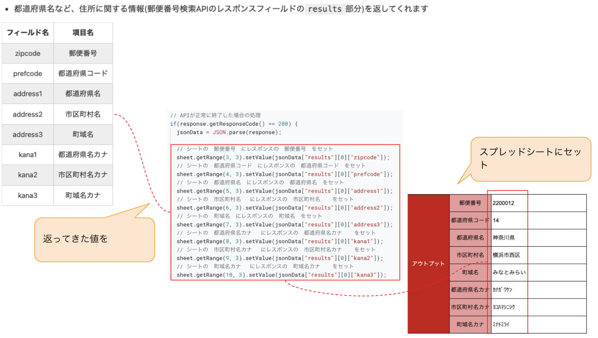Click the spreadsheet value 'ﾐﾅﾄﾐﾗｲ'
598x338 pixels.
pyautogui.click(x=501, y=324)
